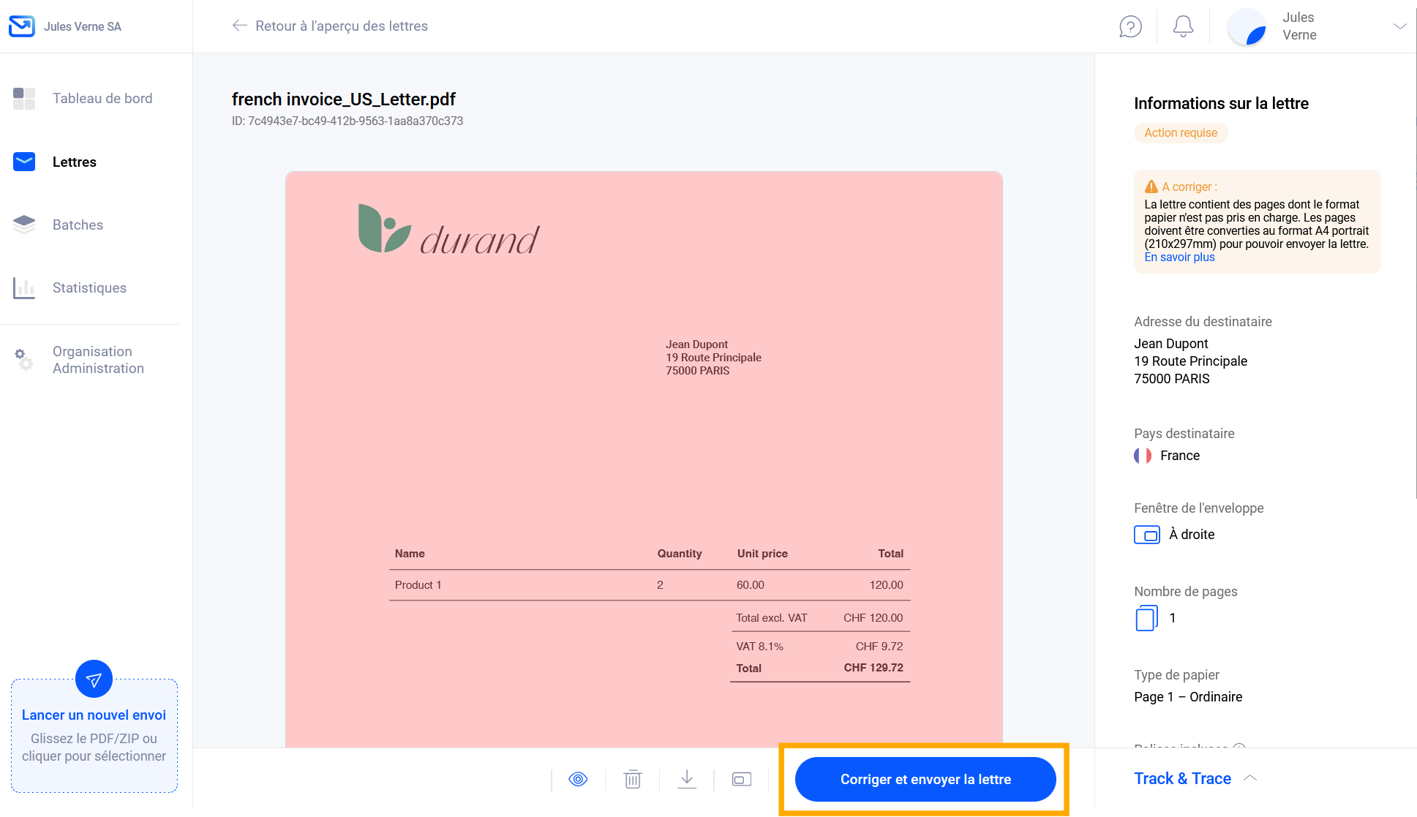Click the invoice page preview
The height and width of the screenshot is (817, 1417).
[644, 453]
